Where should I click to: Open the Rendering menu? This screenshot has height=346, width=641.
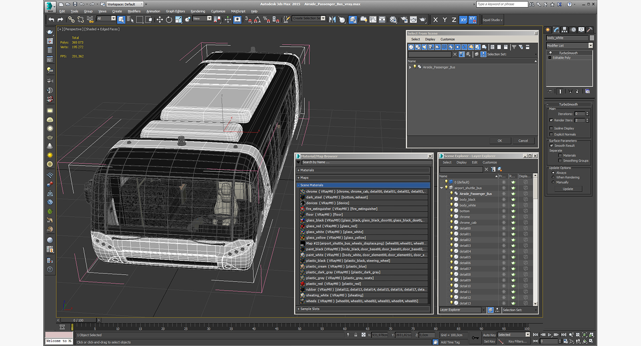pyautogui.click(x=198, y=11)
